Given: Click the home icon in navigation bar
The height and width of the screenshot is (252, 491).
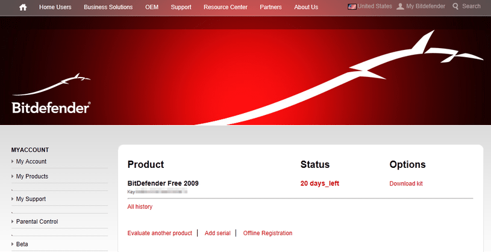Looking at the screenshot, I should (23, 7).
